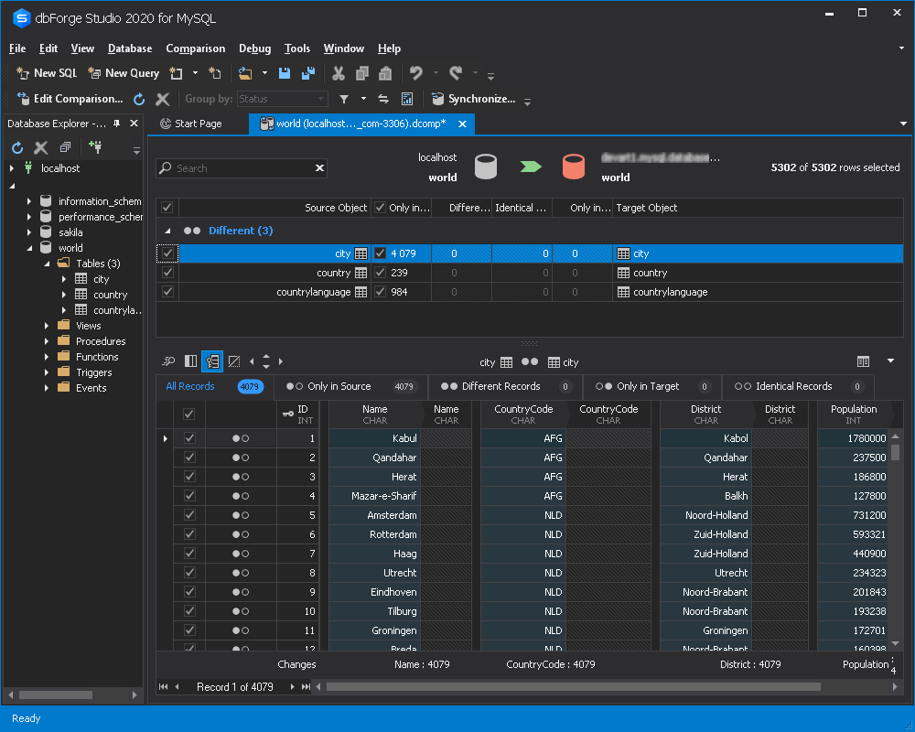Click the Save All icon

click(308, 73)
